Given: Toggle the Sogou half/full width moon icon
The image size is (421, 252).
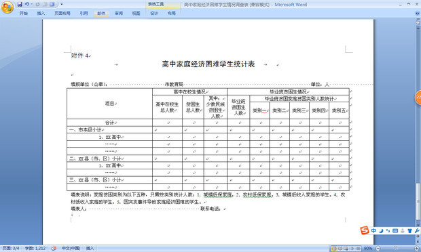Looking at the screenshot, I should (x=381, y=230).
